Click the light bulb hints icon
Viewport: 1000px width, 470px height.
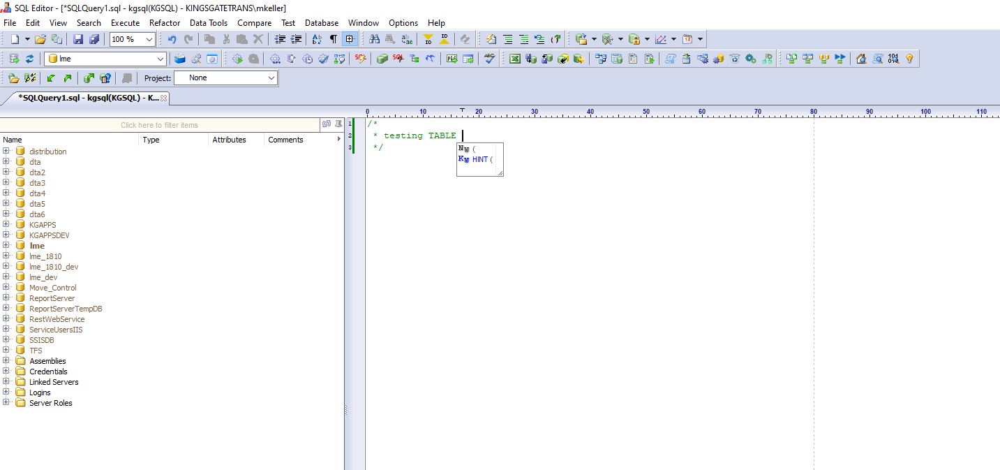909,59
